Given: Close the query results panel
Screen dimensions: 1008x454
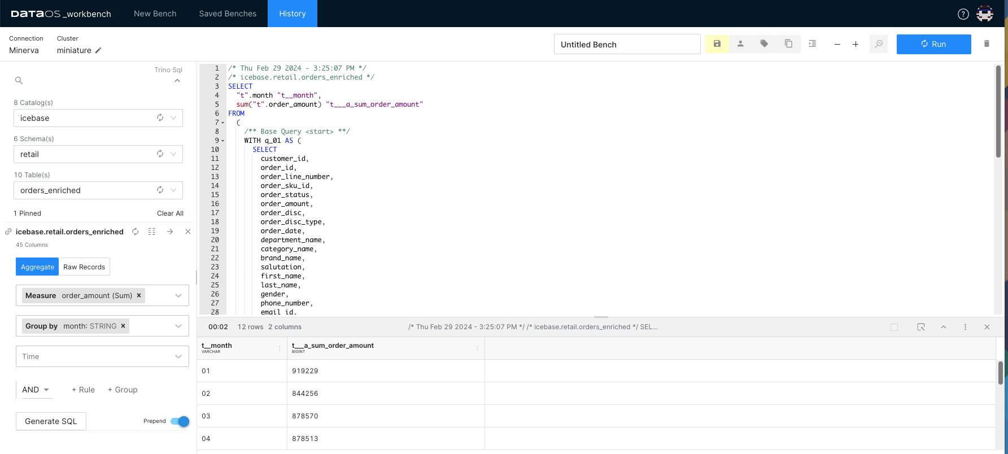Looking at the screenshot, I should tap(987, 327).
